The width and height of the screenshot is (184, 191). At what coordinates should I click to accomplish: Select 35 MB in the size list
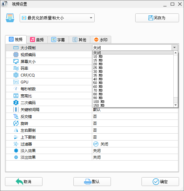pyautogui.click(x=133, y=75)
